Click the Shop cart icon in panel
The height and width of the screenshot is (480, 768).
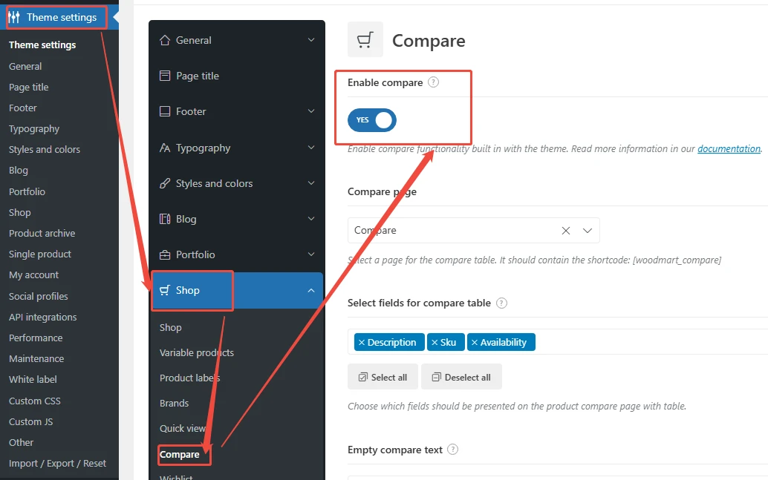(165, 290)
